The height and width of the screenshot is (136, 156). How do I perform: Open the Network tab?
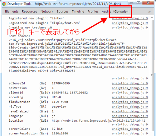[x=47, y=12]
